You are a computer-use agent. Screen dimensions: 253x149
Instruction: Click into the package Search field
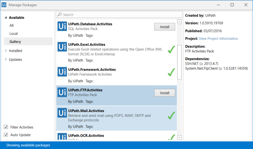tap(119, 15)
